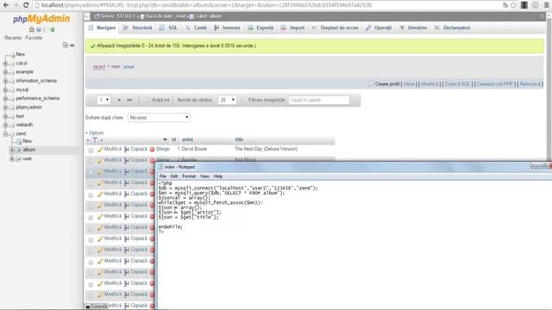Click the collapse panel icon left of breadcrumb
552x310 pixels.
click(x=87, y=16)
